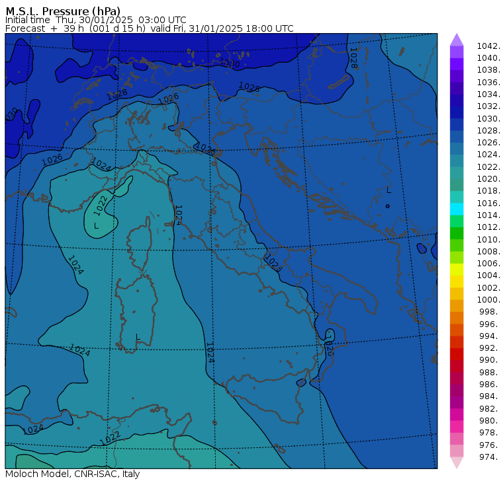The width and height of the screenshot is (503, 483).
Task: Click the upward purple arrow atop the color scale
Action: point(457,40)
